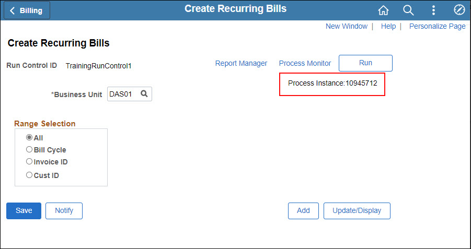Screen dimensions: 471x249
Task: Pick the Cust ID radio button
Action: pyautogui.click(x=29, y=175)
